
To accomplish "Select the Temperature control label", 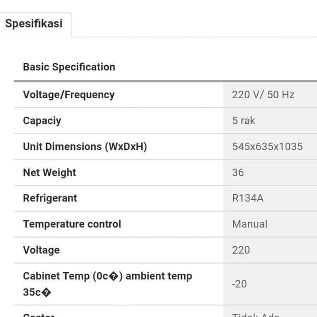I will pyautogui.click(x=72, y=224).
